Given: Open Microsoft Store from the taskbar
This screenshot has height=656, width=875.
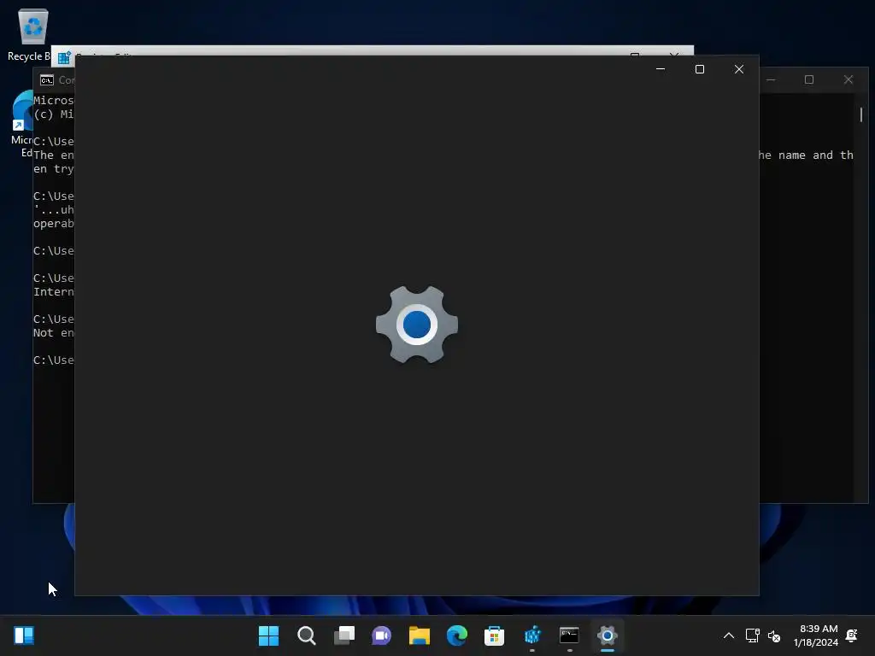Looking at the screenshot, I should (x=494, y=635).
